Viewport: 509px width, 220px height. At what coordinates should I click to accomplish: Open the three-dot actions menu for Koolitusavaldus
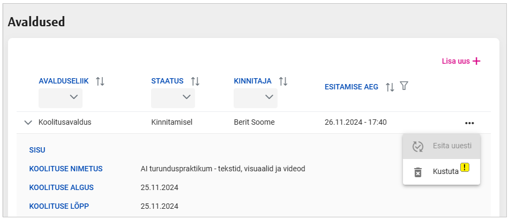point(469,123)
